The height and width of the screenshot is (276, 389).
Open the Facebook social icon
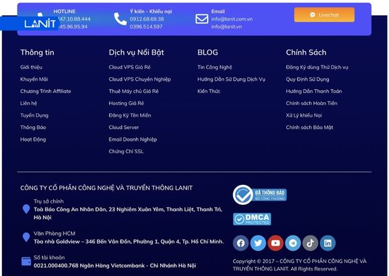click(241, 243)
